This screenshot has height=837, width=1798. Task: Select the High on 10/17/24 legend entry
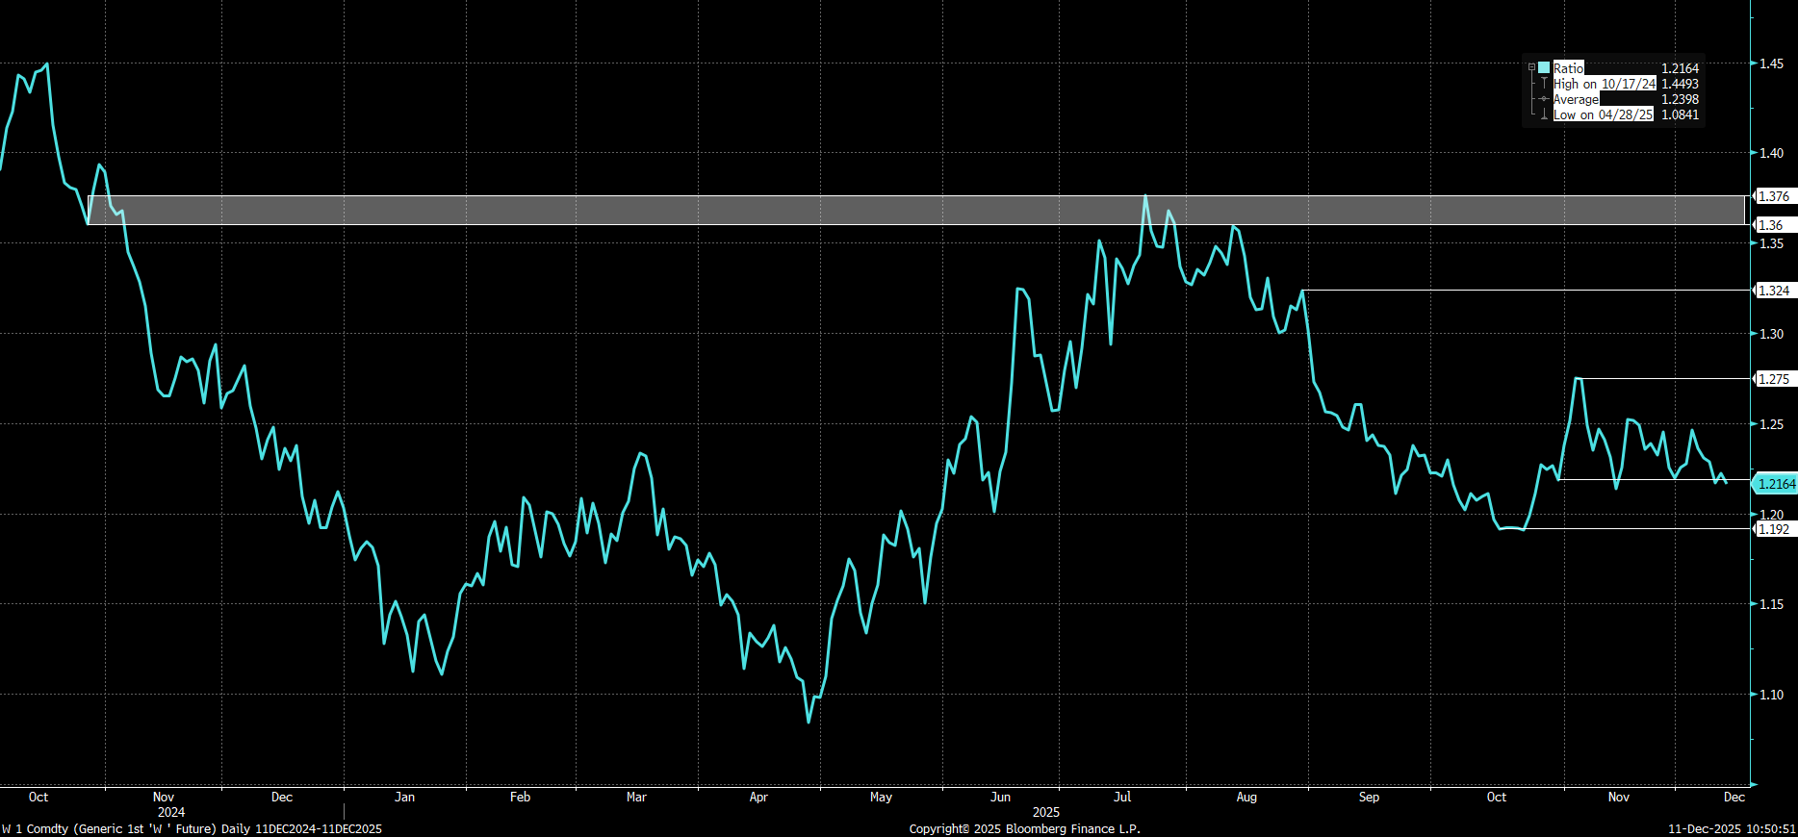(1605, 84)
